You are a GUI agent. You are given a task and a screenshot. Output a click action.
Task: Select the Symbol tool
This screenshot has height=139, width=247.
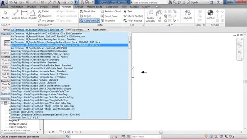[x=210, y=15]
